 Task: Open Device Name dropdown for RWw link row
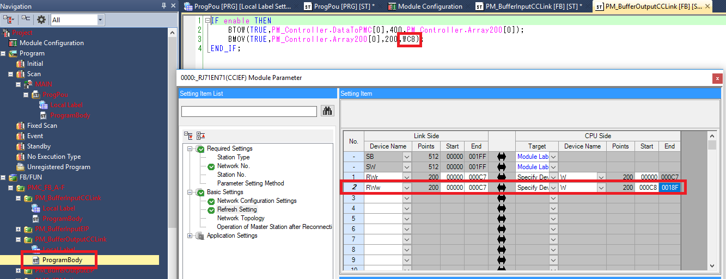406,188
